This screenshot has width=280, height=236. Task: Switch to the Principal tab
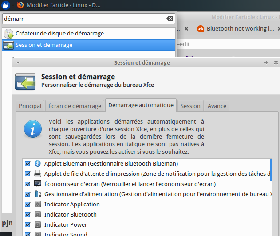coord(30,106)
